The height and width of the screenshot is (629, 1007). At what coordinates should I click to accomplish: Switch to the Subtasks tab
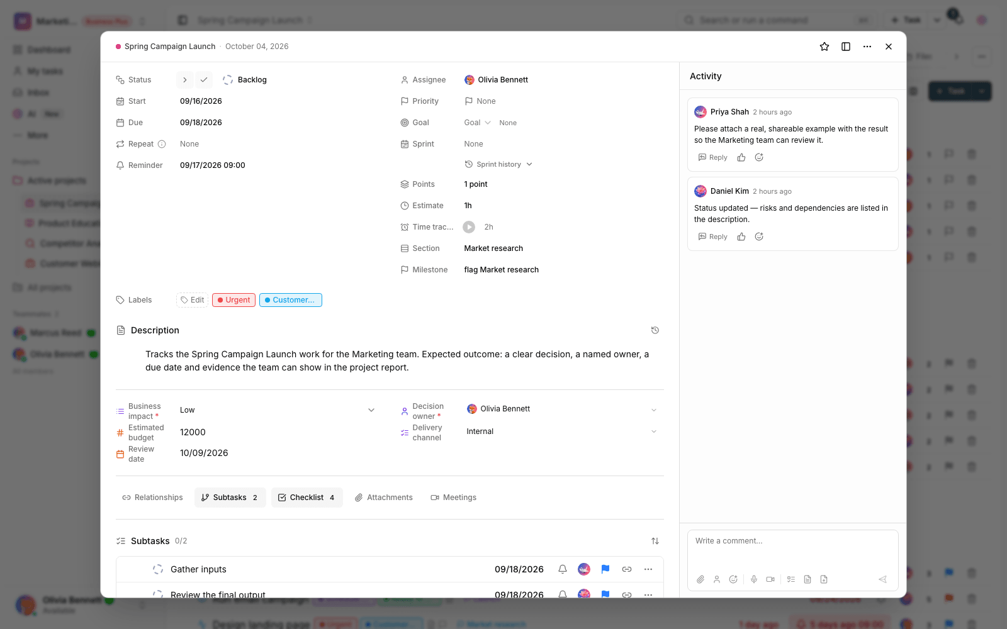click(x=230, y=498)
